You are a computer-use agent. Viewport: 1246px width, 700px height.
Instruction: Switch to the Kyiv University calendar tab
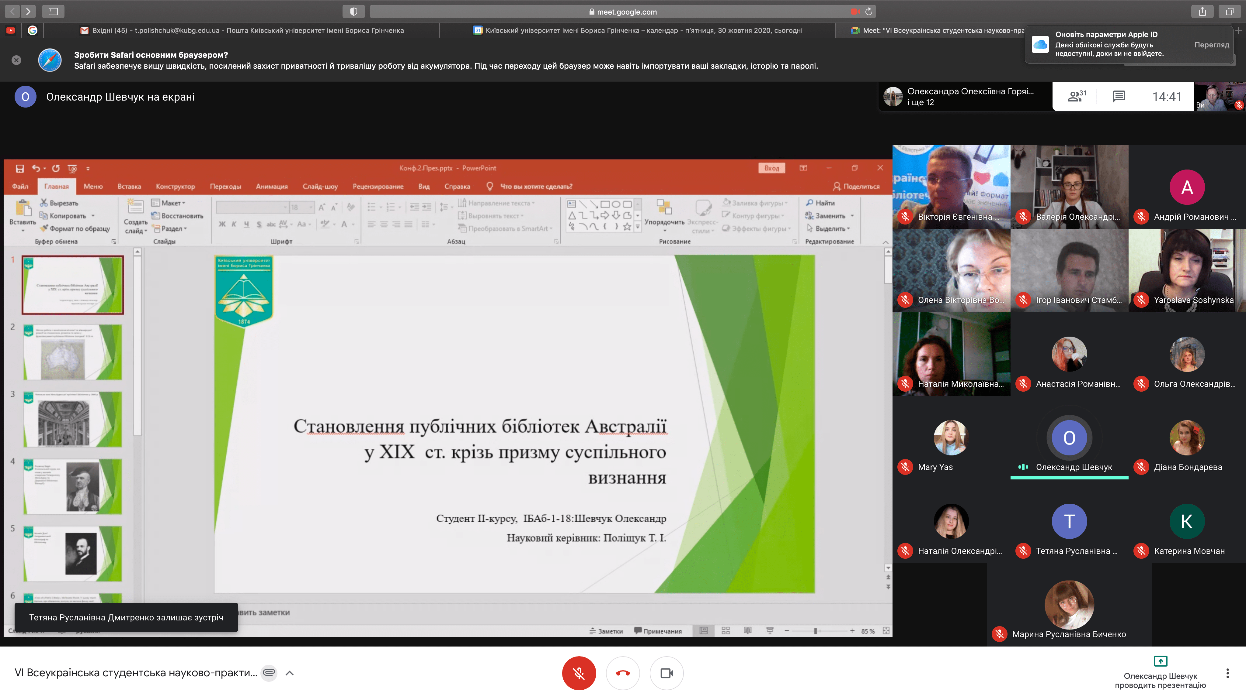[x=638, y=30]
